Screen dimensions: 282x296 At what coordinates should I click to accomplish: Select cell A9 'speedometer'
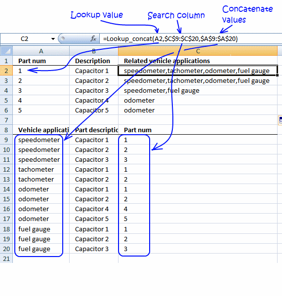[x=41, y=140]
